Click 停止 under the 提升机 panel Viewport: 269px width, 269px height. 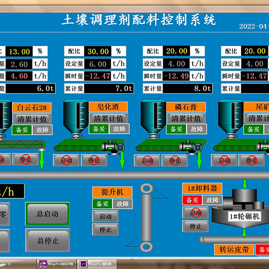[x=105, y=229]
